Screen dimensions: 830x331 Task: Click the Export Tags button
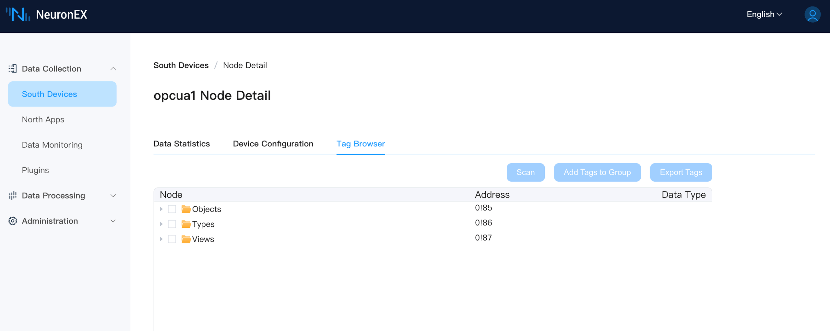681,172
